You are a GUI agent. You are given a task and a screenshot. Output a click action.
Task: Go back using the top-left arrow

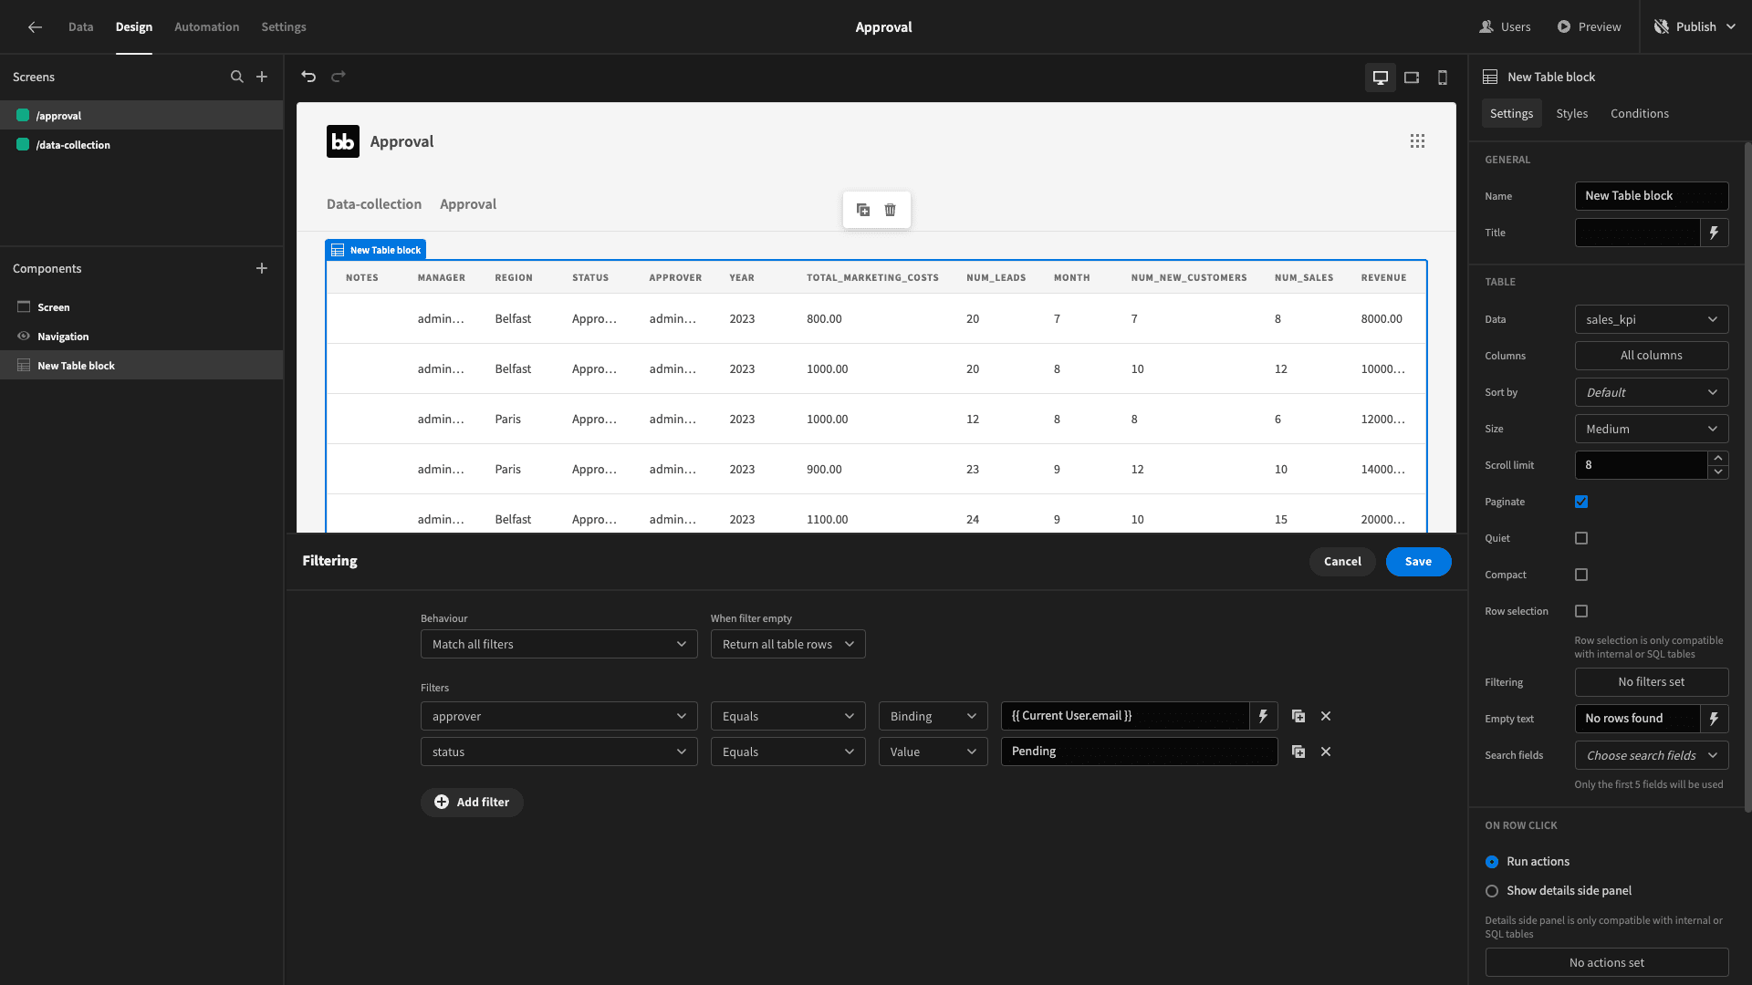coord(35,27)
